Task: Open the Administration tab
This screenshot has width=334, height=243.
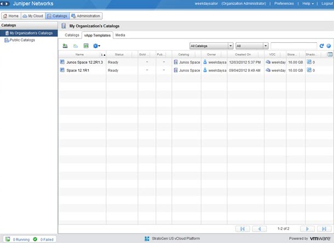Action: coord(86,16)
